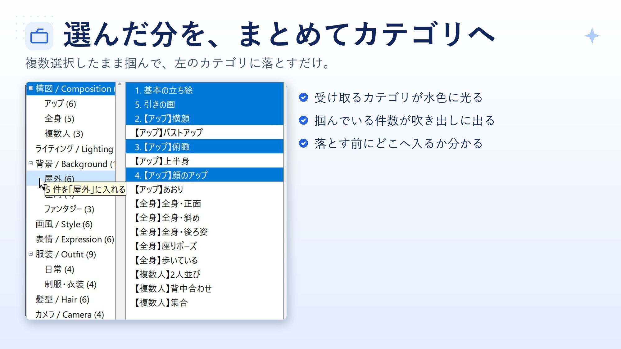
Task: Click the checkmark icon beside 受け取るカテゴリが水色に光る
Action: click(303, 97)
